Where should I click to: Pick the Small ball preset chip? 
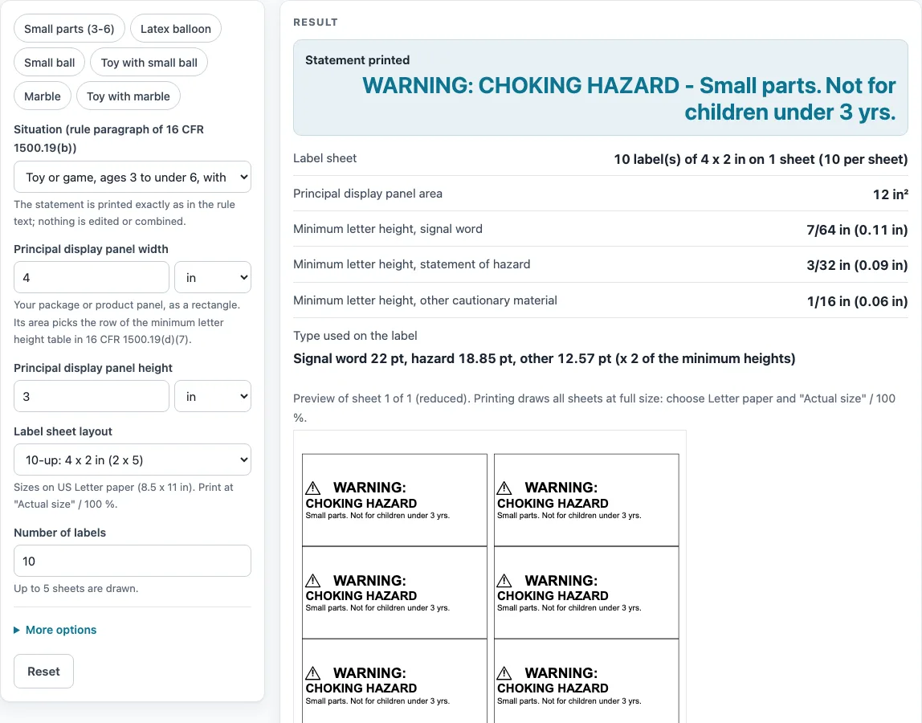[x=50, y=63]
